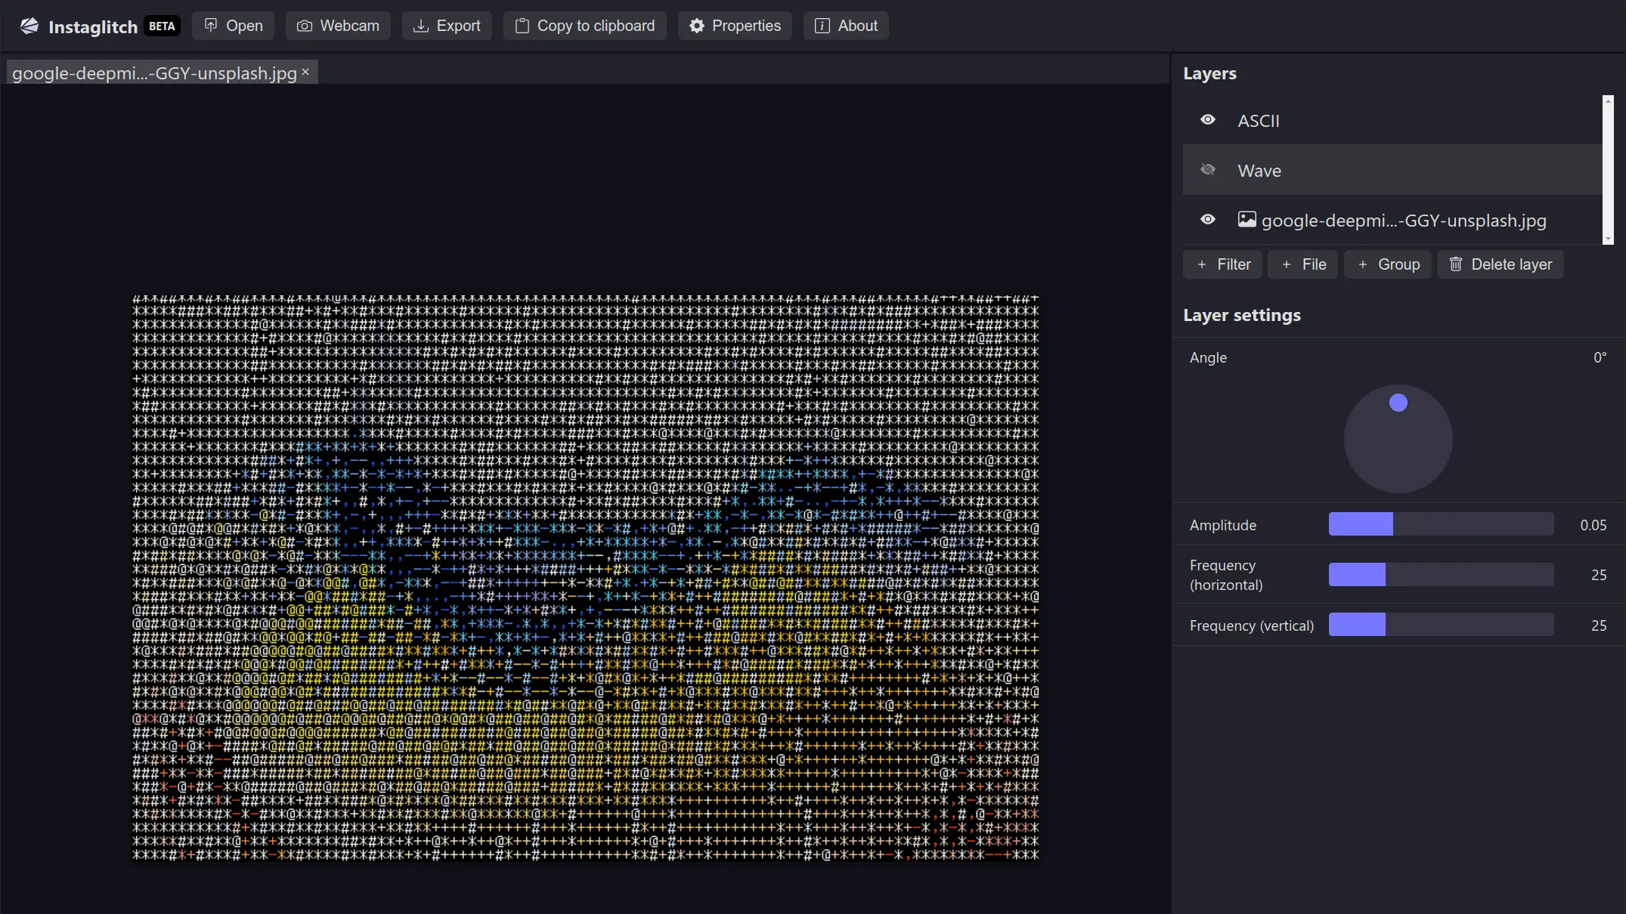This screenshot has width=1626, height=914.
Task: Hide the google-deepmi...-GGY-unsplash.jpg layer
Action: click(x=1207, y=219)
